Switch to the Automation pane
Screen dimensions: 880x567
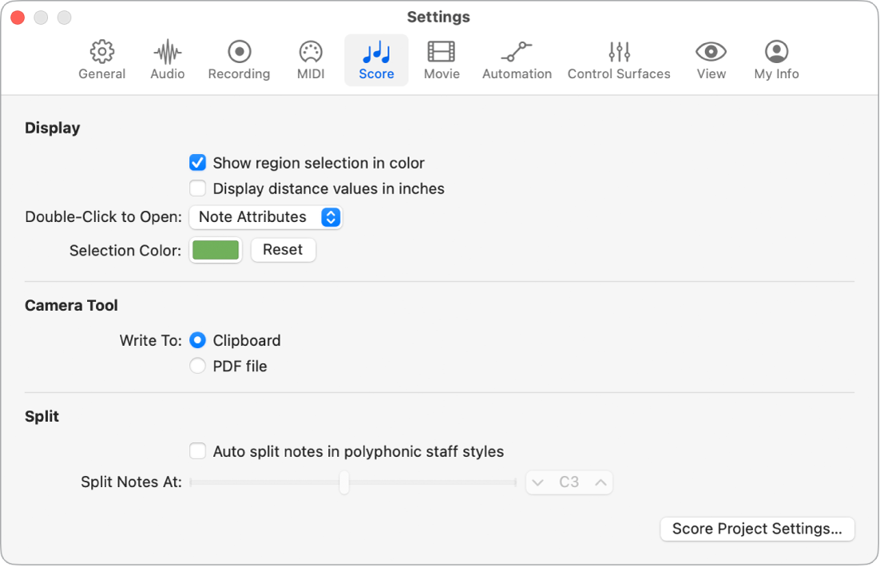tap(517, 59)
